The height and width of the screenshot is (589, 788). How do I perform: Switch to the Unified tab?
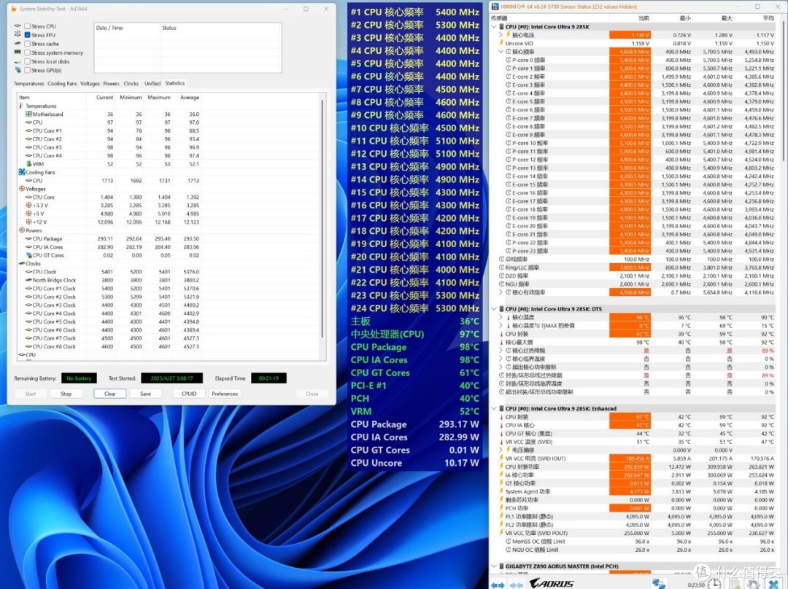coord(152,83)
